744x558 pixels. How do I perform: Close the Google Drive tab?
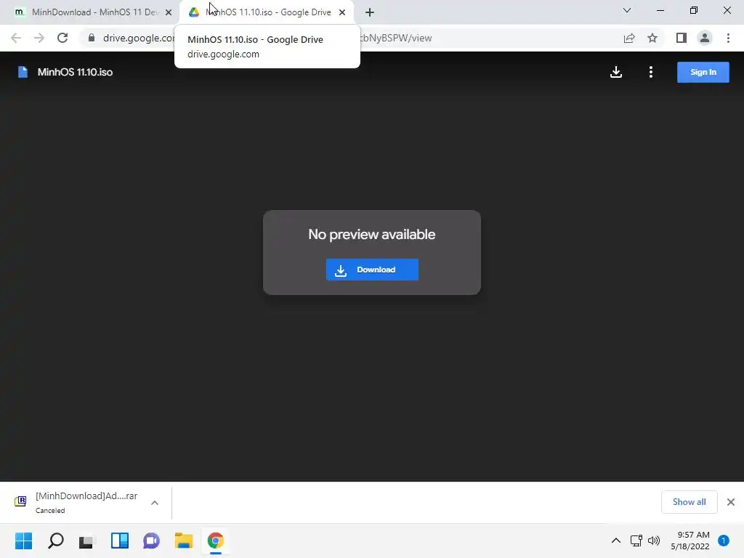342,12
